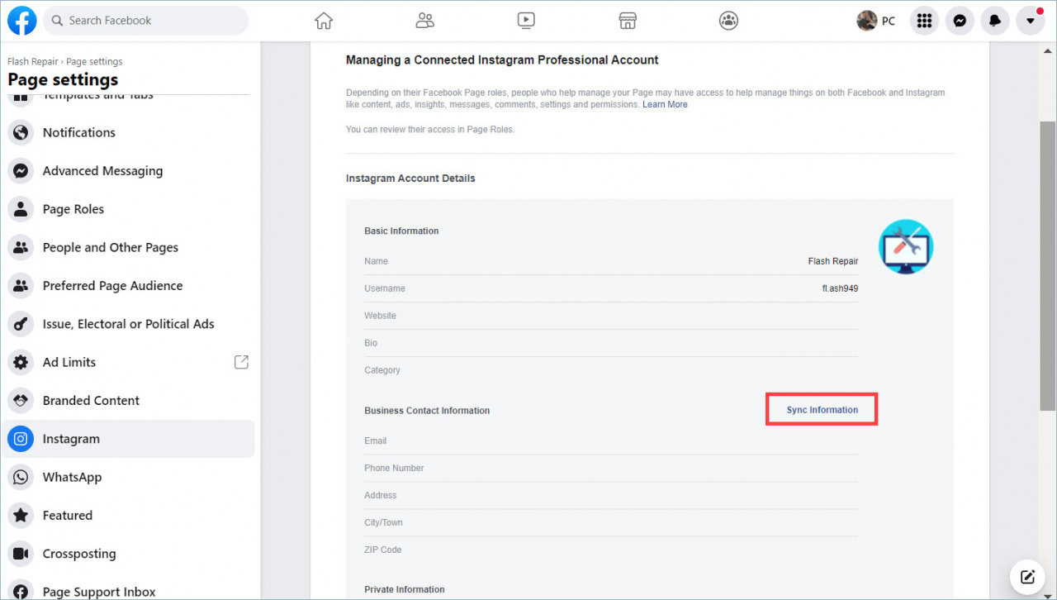The height and width of the screenshot is (600, 1057).
Task: Open the notifications bell icon
Action: pos(995,21)
